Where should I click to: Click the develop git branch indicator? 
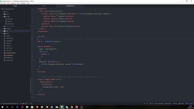click(x=168, y=104)
